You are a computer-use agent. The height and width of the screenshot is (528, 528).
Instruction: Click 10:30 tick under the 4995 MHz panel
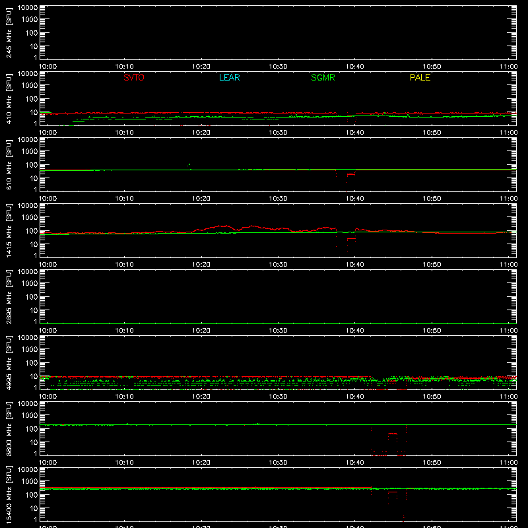pos(278,397)
